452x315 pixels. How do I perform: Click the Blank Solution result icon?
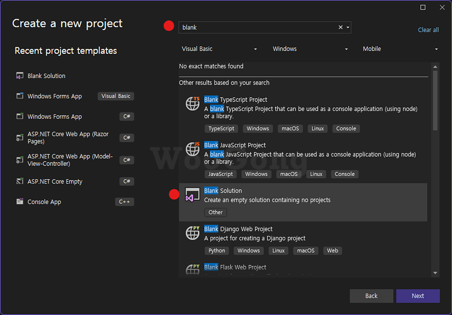pyautogui.click(x=192, y=195)
